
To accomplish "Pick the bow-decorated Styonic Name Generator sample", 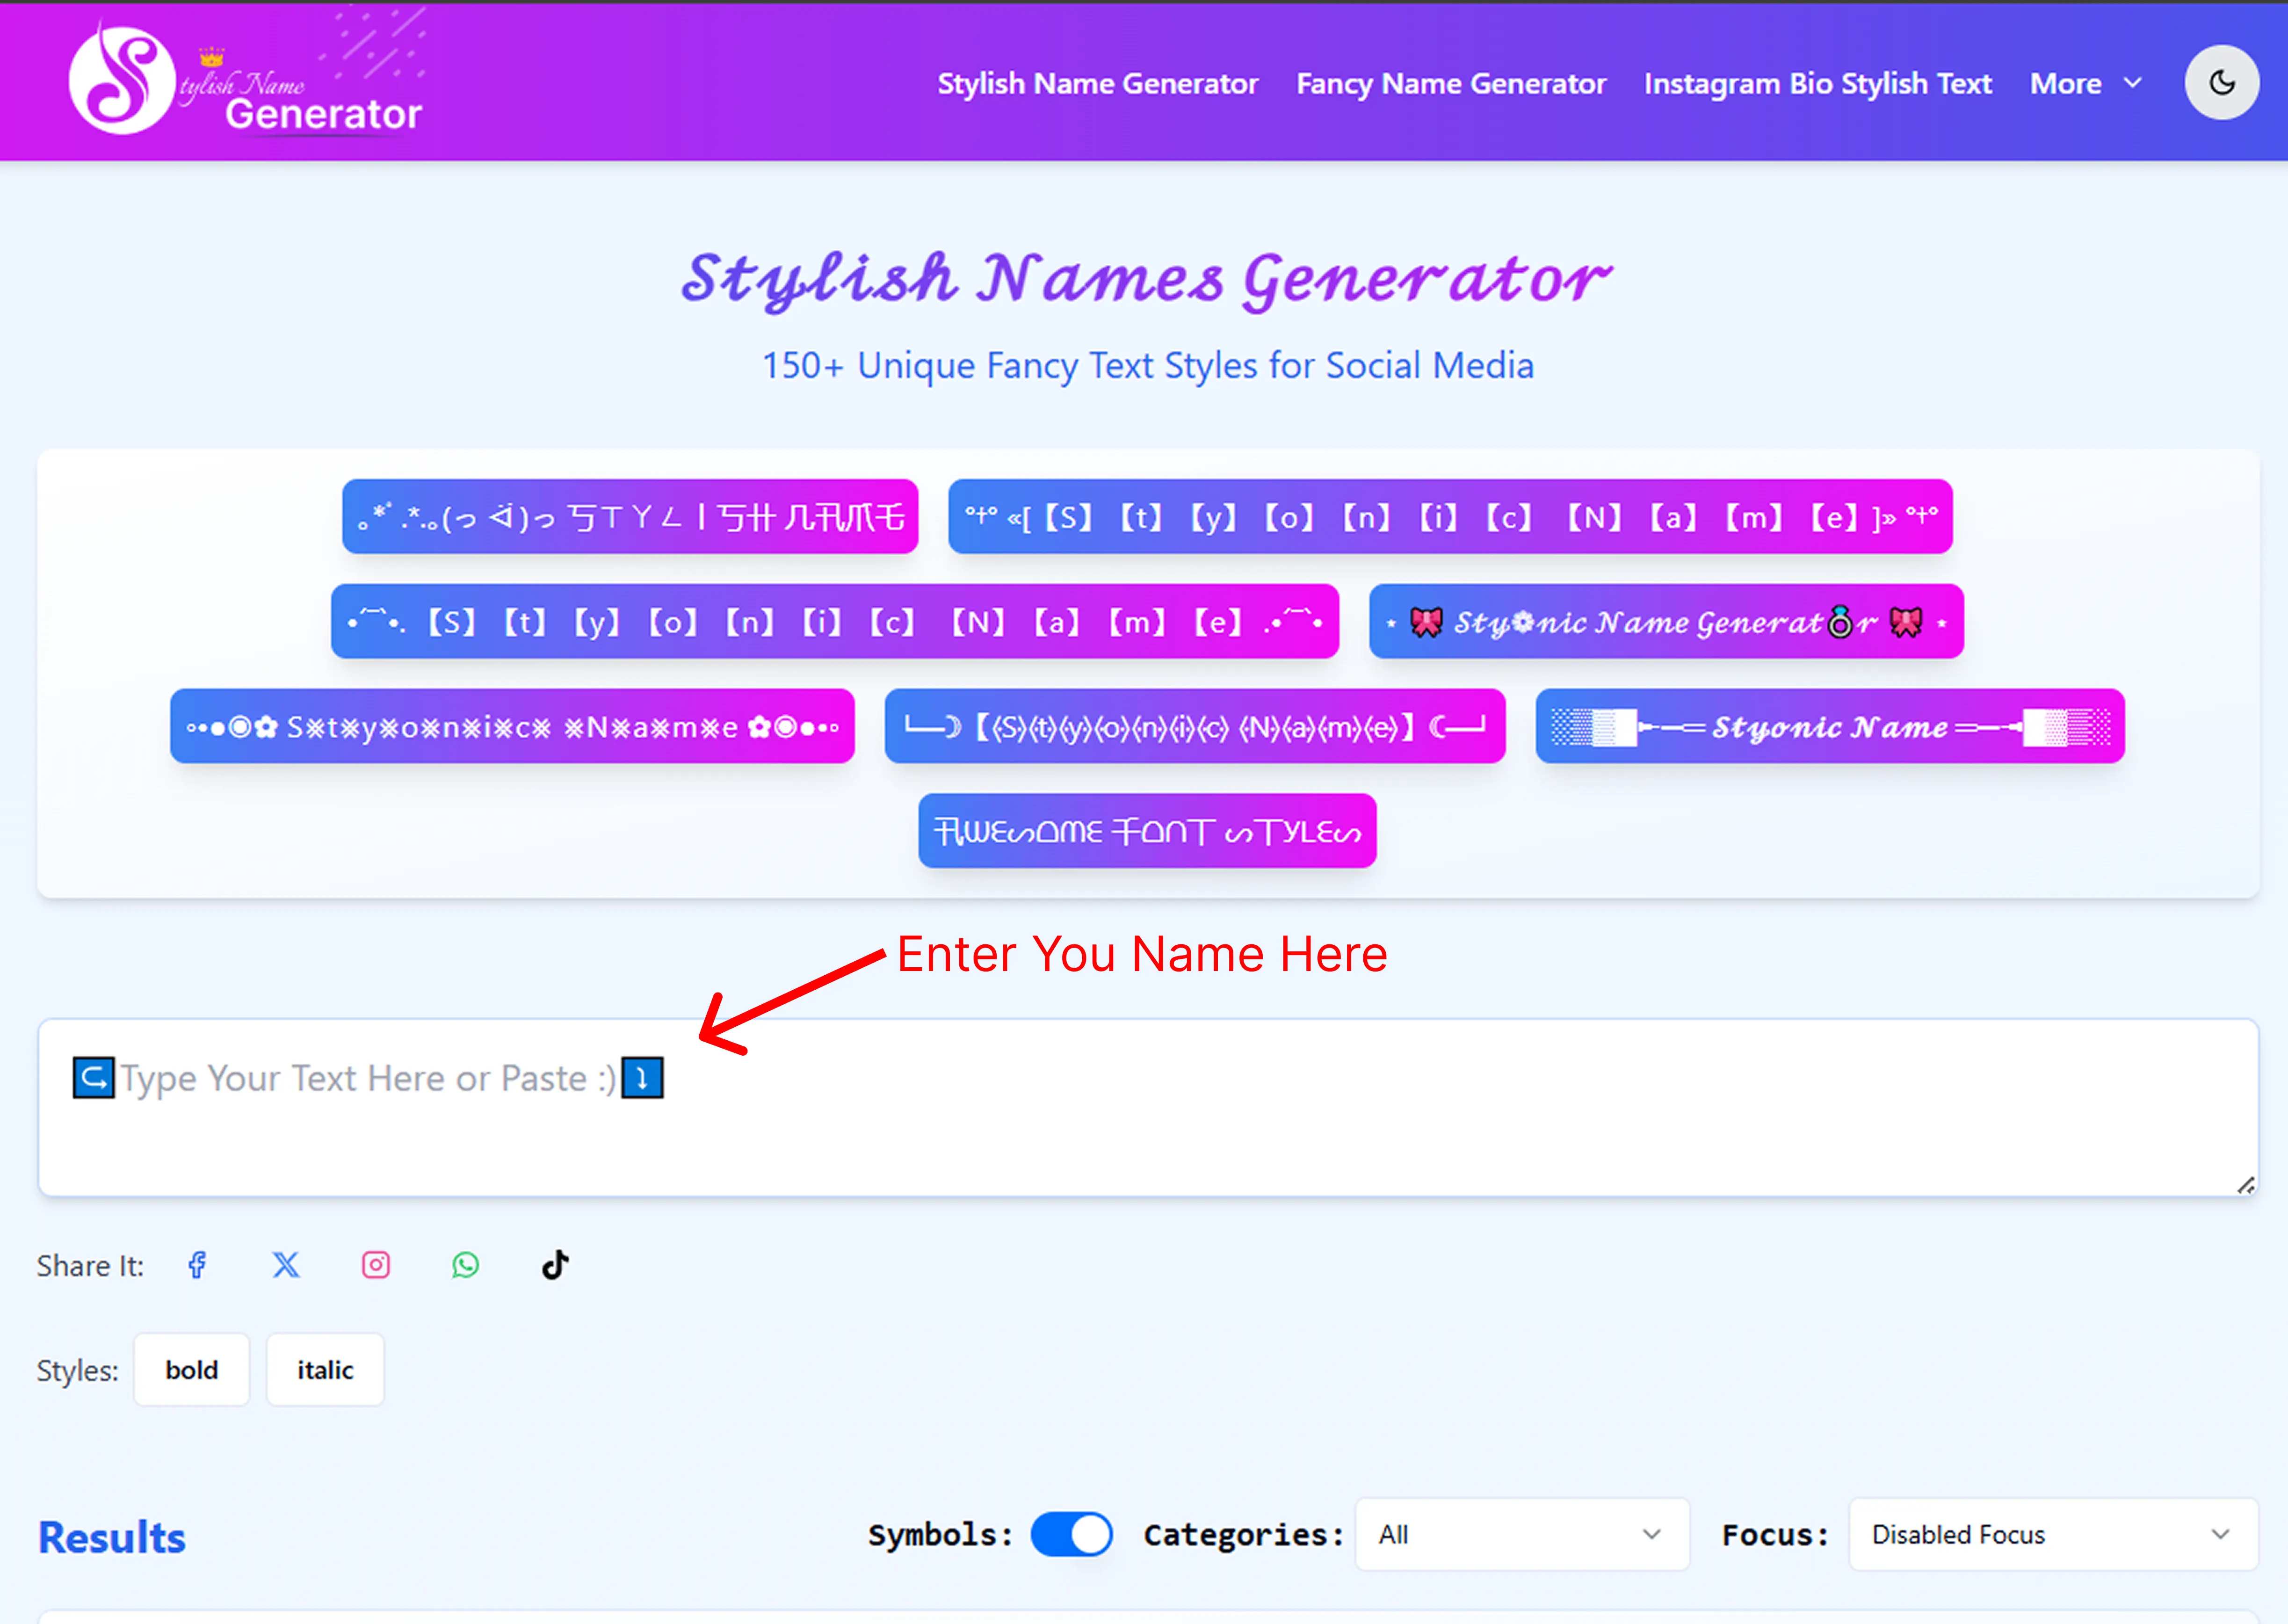I will pos(1665,622).
